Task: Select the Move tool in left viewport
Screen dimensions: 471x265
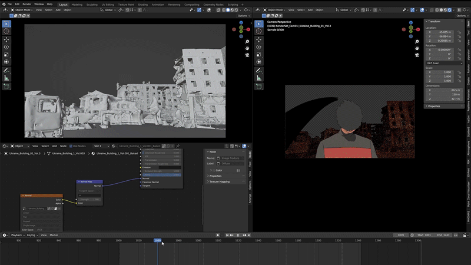Action: tap(6, 39)
